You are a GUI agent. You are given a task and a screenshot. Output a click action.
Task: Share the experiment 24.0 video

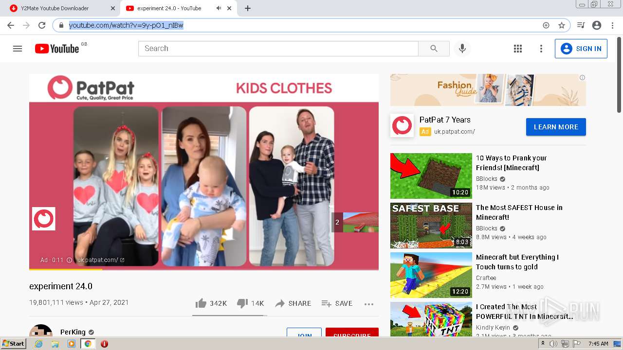(293, 303)
